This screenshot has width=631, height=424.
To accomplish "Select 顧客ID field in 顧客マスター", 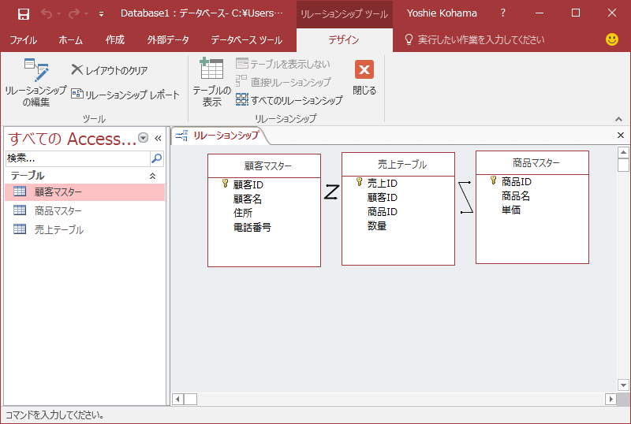I will [x=248, y=184].
